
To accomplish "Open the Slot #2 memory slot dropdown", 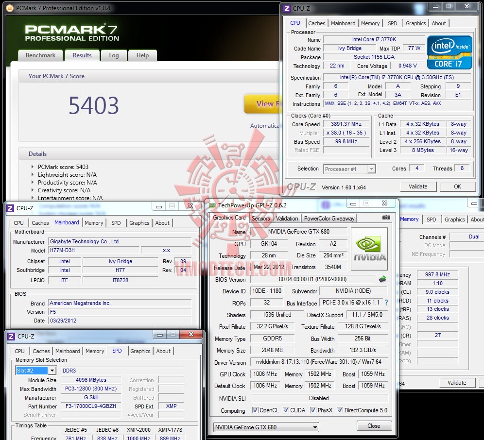I will (52, 370).
